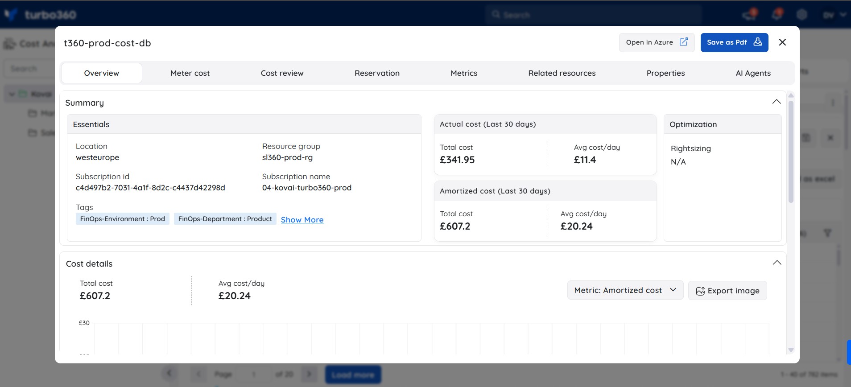Select the FinOps-Environment : Prod tag

point(123,219)
